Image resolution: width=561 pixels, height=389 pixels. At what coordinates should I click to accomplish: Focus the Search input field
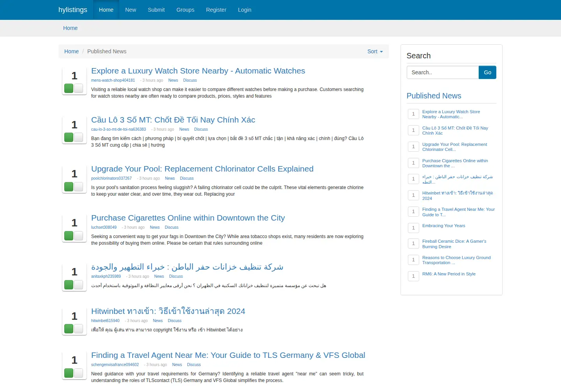click(x=443, y=72)
